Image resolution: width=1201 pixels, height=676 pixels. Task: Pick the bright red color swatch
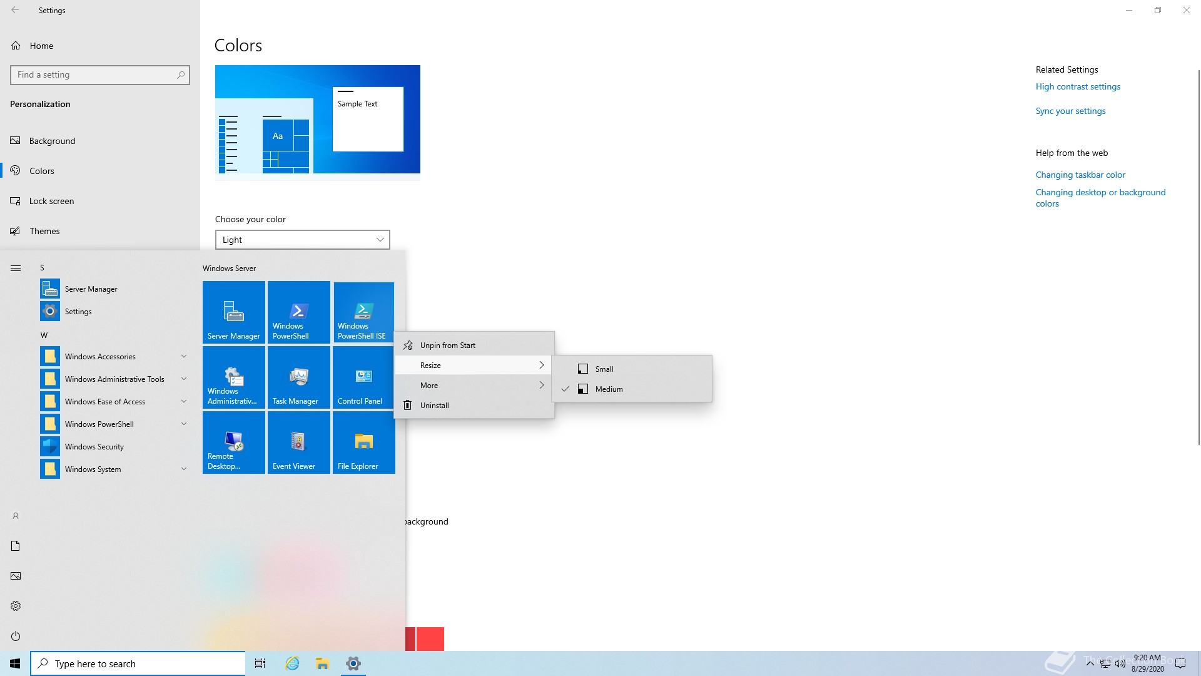[430, 639]
